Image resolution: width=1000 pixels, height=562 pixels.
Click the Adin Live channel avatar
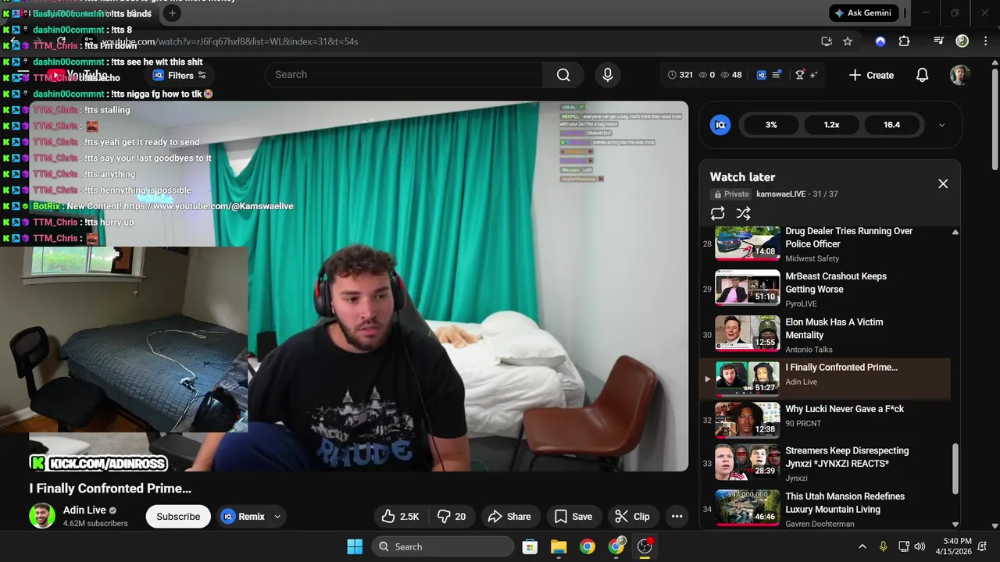42,516
